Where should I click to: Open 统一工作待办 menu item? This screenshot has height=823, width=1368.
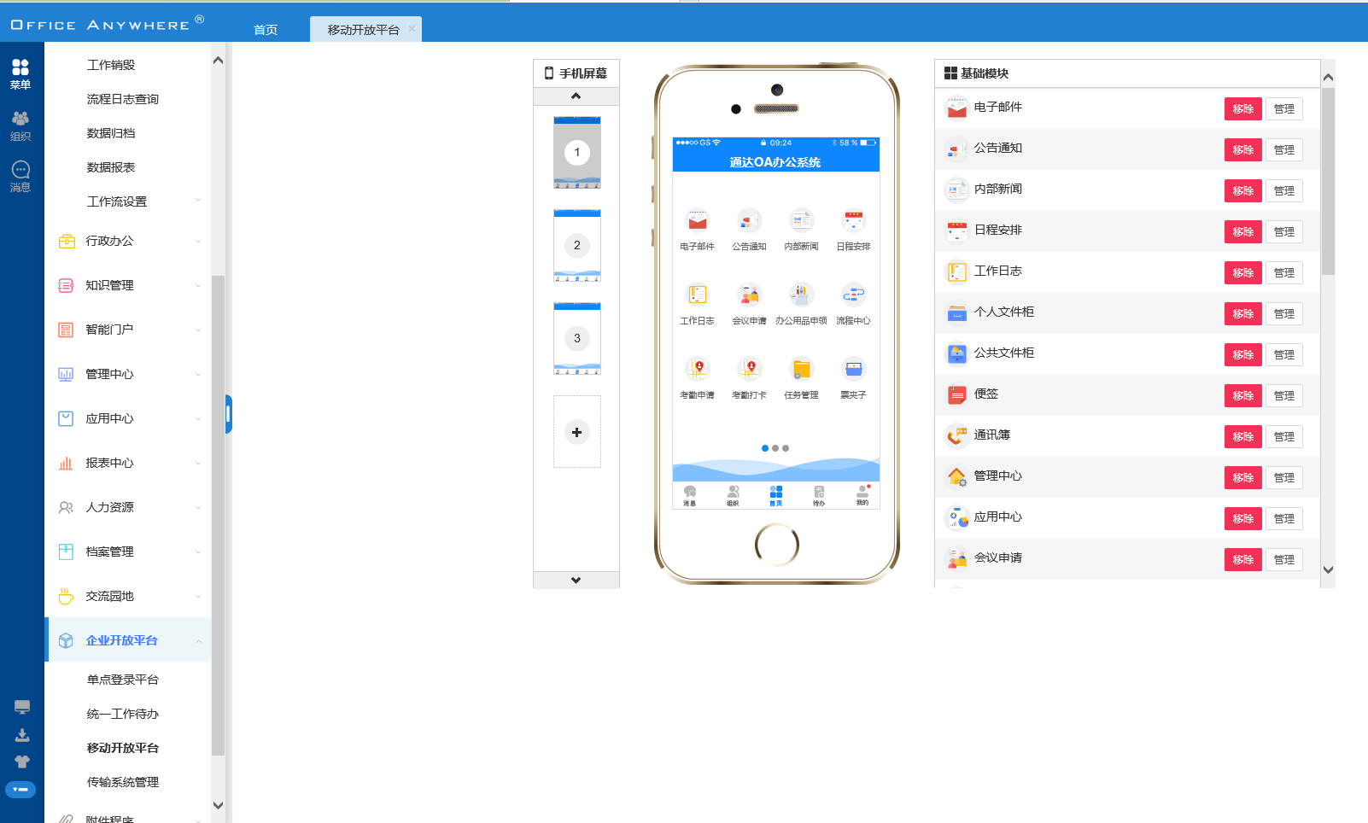123,714
